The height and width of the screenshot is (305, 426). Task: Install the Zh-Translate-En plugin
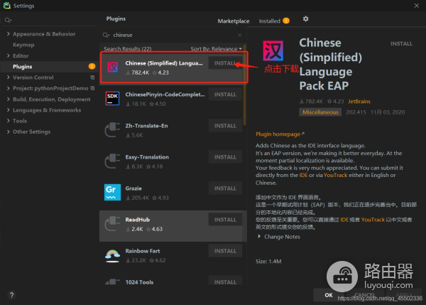(225, 126)
